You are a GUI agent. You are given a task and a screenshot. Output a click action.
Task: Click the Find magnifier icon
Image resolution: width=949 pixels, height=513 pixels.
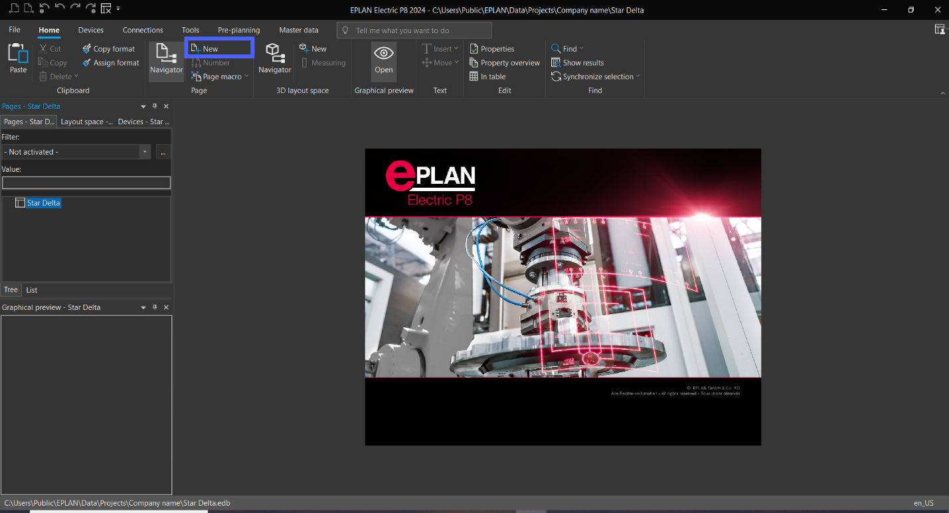[x=557, y=48]
